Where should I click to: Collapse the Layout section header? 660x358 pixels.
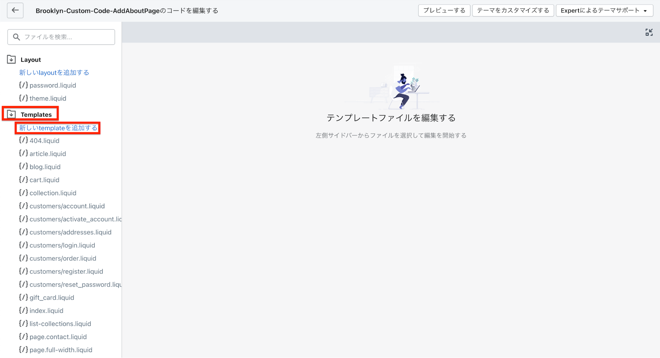[x=31, y=60]
